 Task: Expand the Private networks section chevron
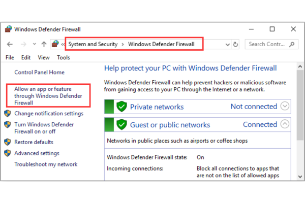(285, 107)
